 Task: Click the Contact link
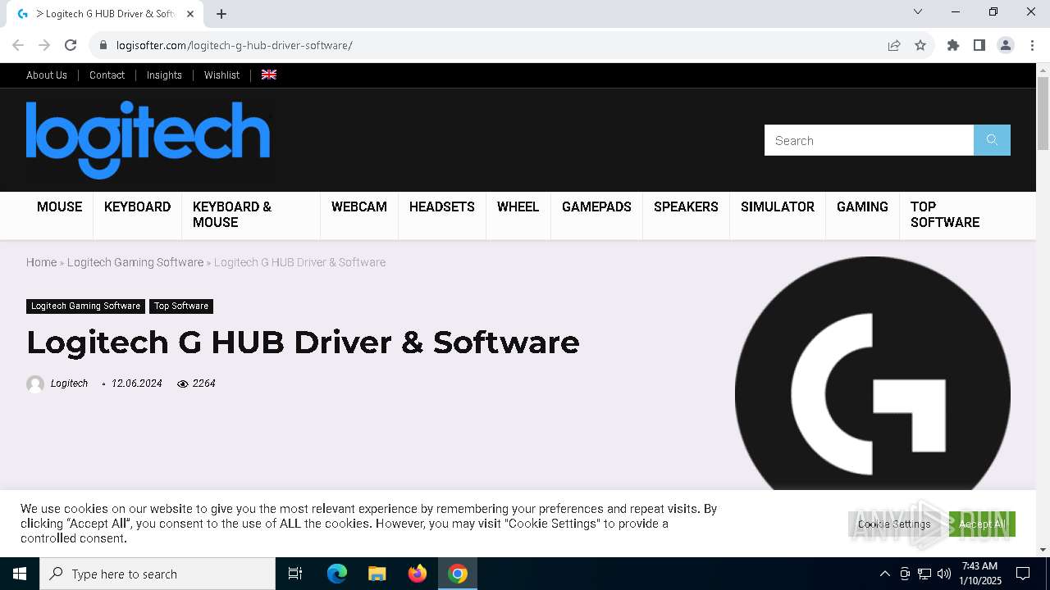[x=107, y=75]
